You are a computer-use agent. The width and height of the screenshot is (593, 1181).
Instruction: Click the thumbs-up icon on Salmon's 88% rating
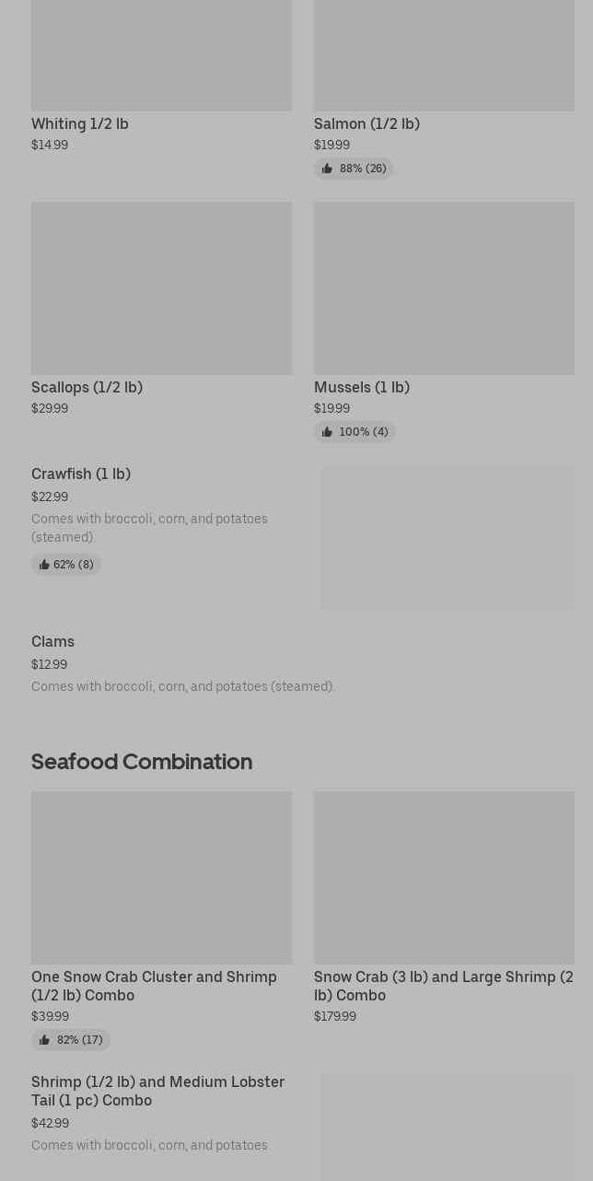click(327, 169)
